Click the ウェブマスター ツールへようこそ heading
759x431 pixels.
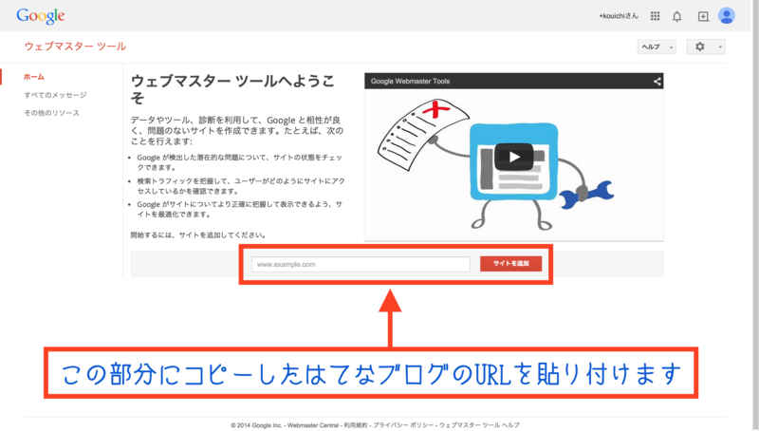(232, 89)
